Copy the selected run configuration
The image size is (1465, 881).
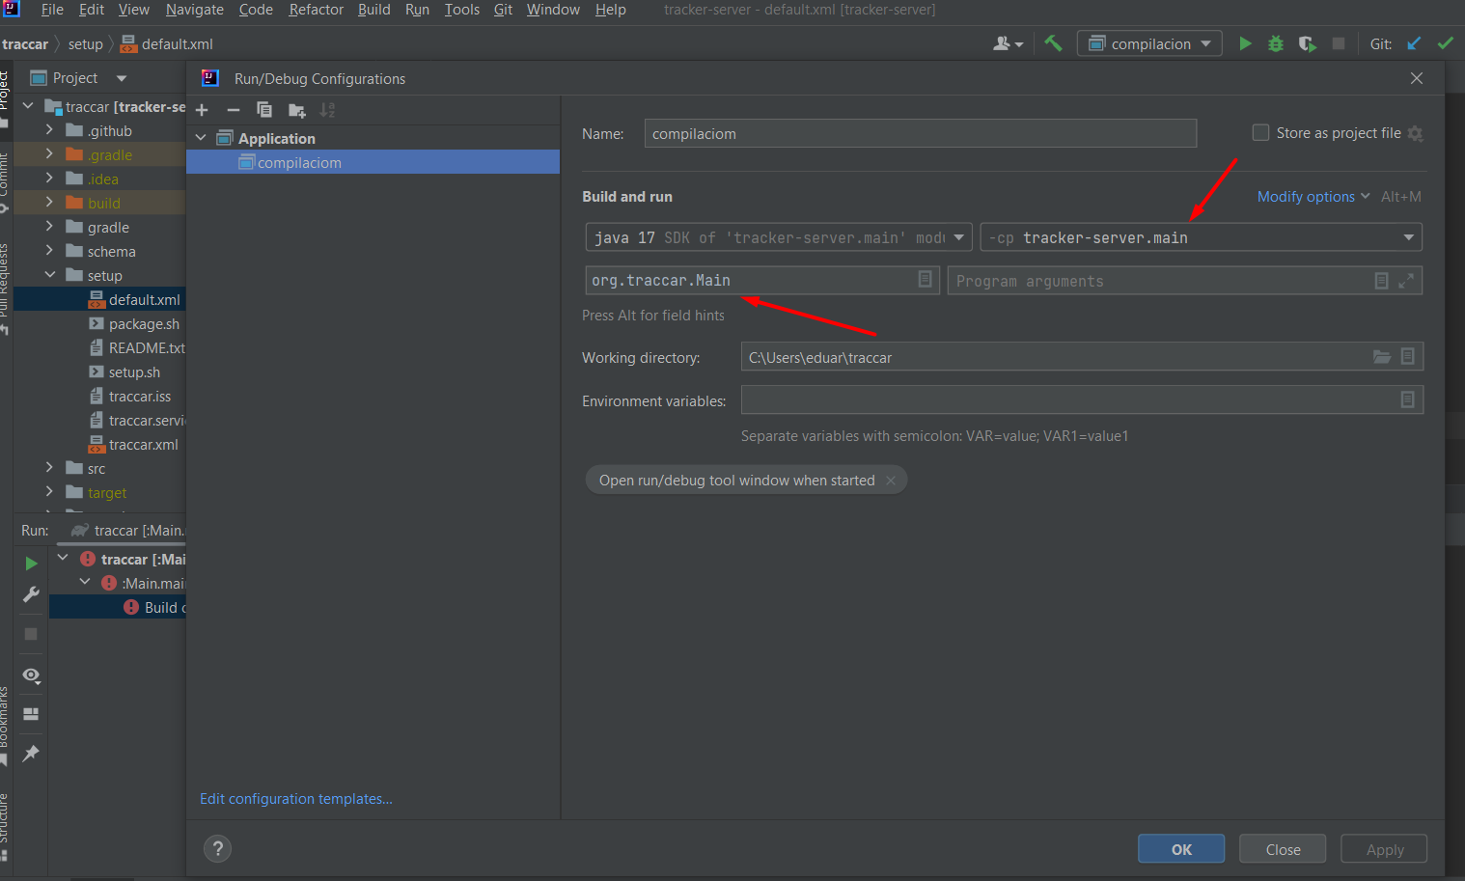point(264,110)
